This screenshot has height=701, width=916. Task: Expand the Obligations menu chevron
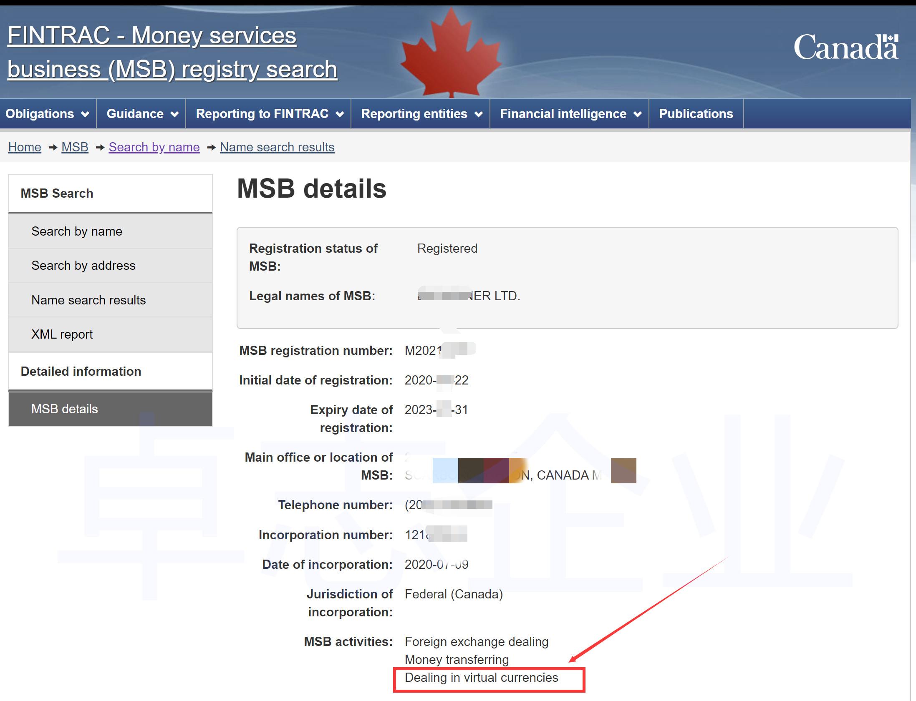tap(85, 114)
